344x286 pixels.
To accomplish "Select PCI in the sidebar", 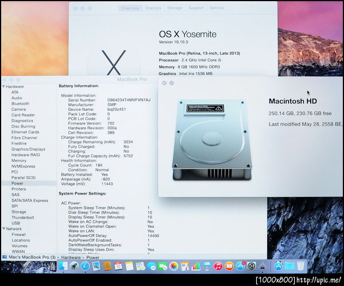I will [15, 172].
